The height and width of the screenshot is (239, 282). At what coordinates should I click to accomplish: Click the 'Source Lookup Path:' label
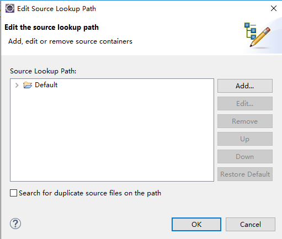(43, 71)
